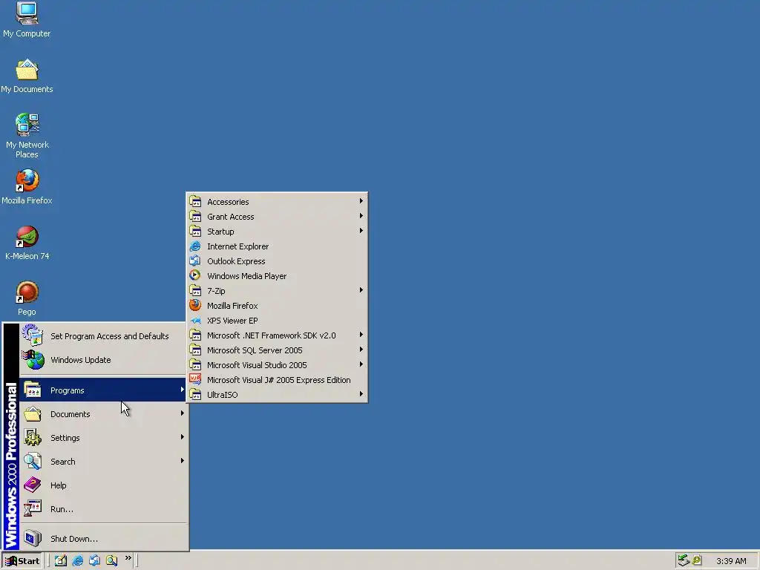The image size is (760, 570).
Task: Launch Mozilla Firefox from Programs menu
Action: (277, 306)
